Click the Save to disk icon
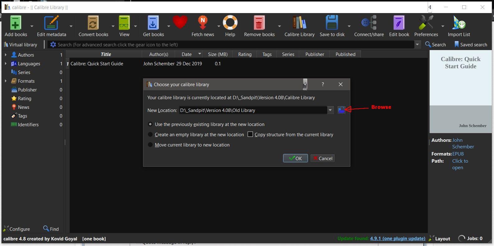 [332, 23]
